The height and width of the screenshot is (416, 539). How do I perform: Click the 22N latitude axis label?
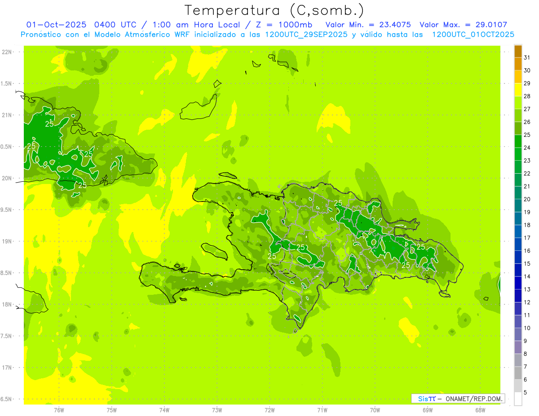coord(7,52)
